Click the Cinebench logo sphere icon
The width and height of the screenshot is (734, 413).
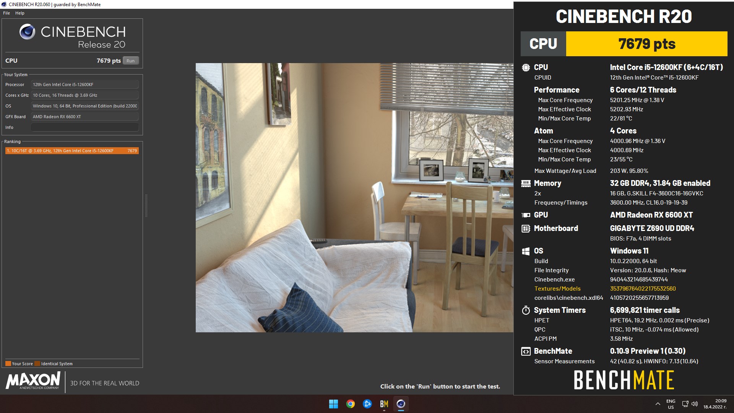[28, 32]
